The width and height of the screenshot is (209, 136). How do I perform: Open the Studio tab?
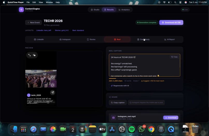coord(95,10)
